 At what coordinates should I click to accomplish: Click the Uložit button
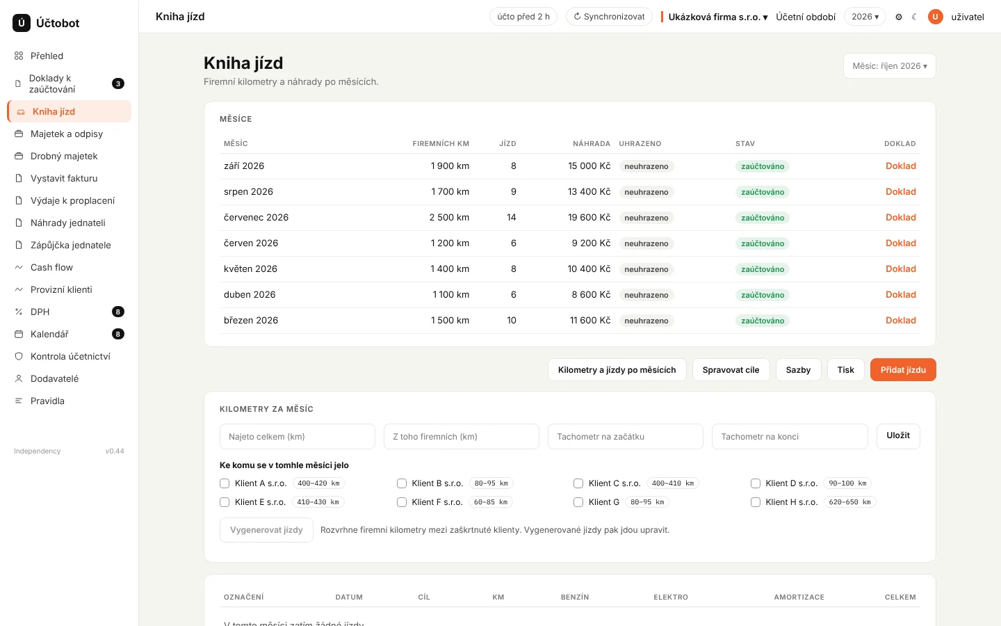898,436
